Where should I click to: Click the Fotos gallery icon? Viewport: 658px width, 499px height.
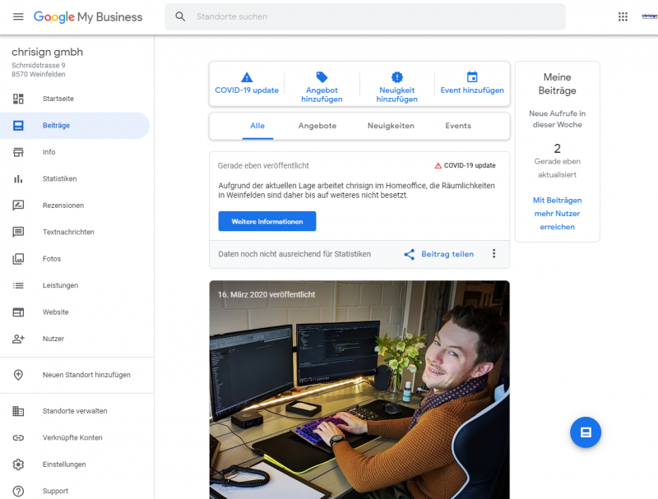pos(18,259)
